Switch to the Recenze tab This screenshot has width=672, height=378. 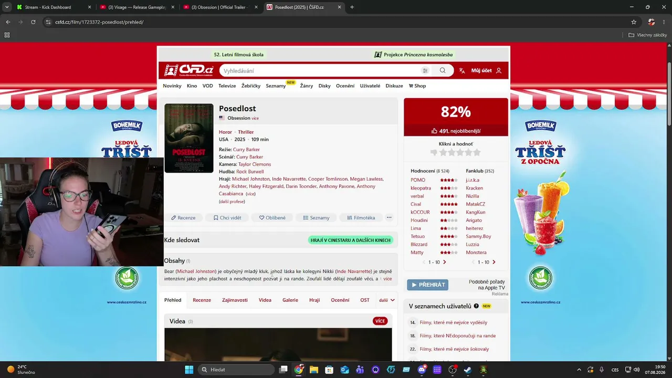coord(202,300)
